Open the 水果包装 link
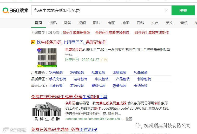 pyautogui.click(x=56, y=72)
